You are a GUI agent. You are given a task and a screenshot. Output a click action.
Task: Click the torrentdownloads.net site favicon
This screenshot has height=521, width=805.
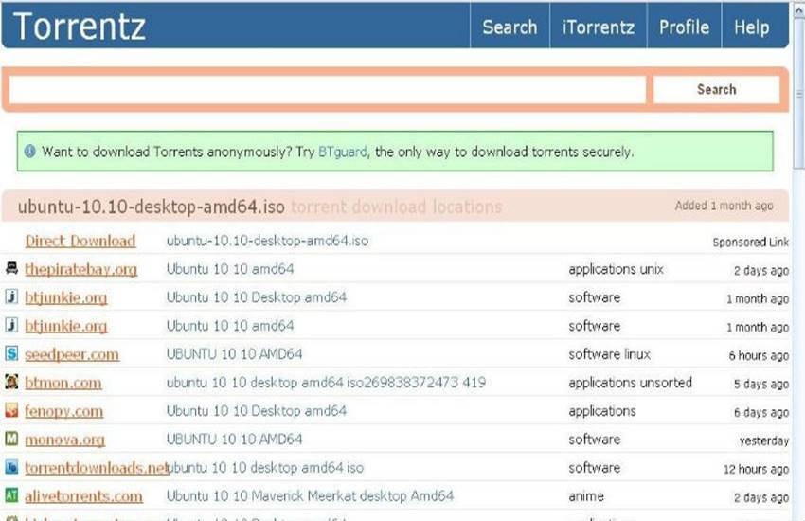tap(11, 468)
